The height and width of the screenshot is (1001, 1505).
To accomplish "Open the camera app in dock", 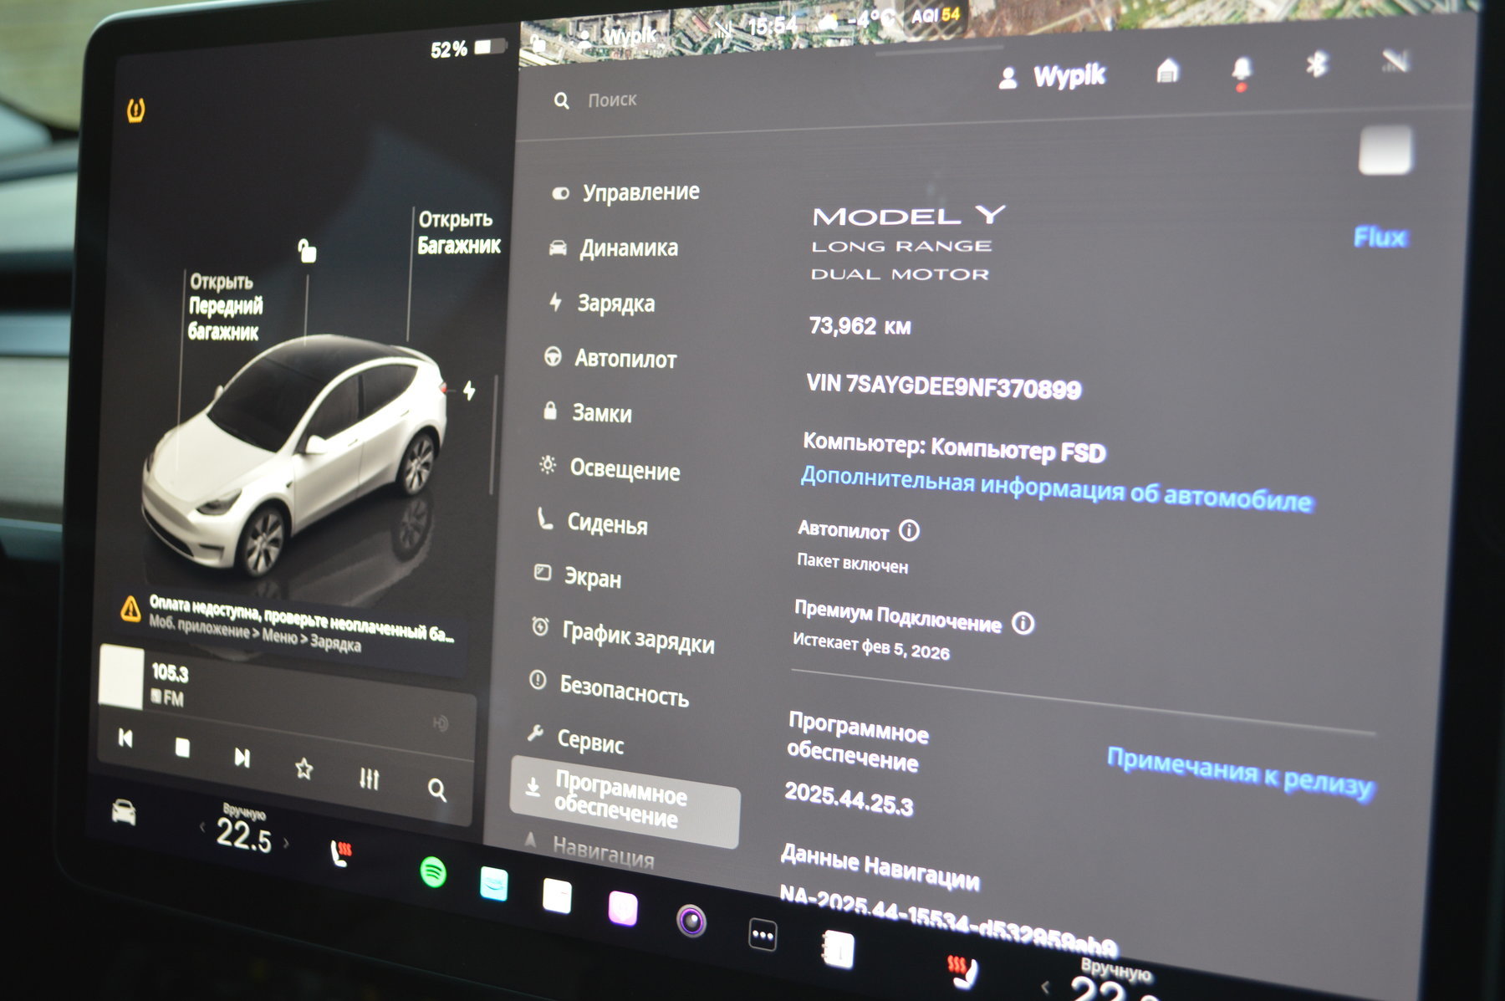I will pyautogui.click(x=691, y=921).
